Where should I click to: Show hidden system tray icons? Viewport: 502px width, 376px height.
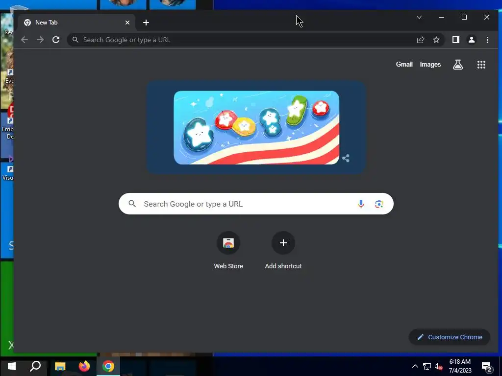[415, 366]
